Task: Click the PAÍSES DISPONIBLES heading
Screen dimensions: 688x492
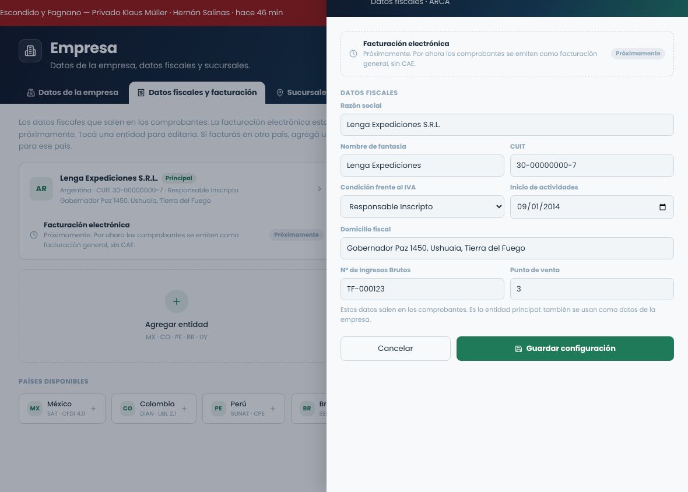Action: click(x=54, y=381)
